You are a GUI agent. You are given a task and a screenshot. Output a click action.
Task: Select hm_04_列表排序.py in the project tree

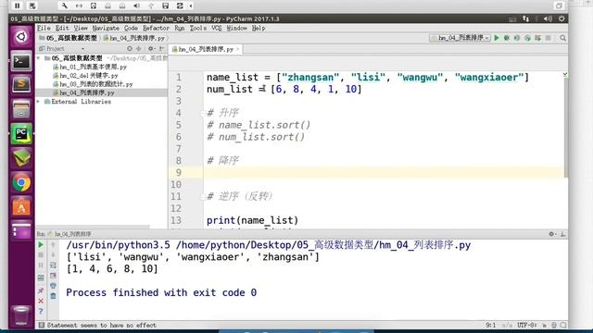pyautogui.click(x=83, y=92)
